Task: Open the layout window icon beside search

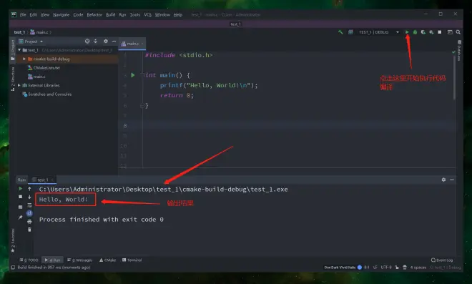Action: pos(450,32)
